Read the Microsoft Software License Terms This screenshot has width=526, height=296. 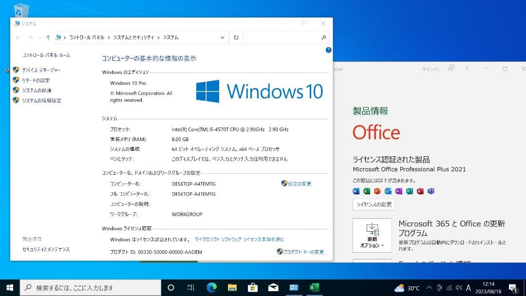(239, 240)
